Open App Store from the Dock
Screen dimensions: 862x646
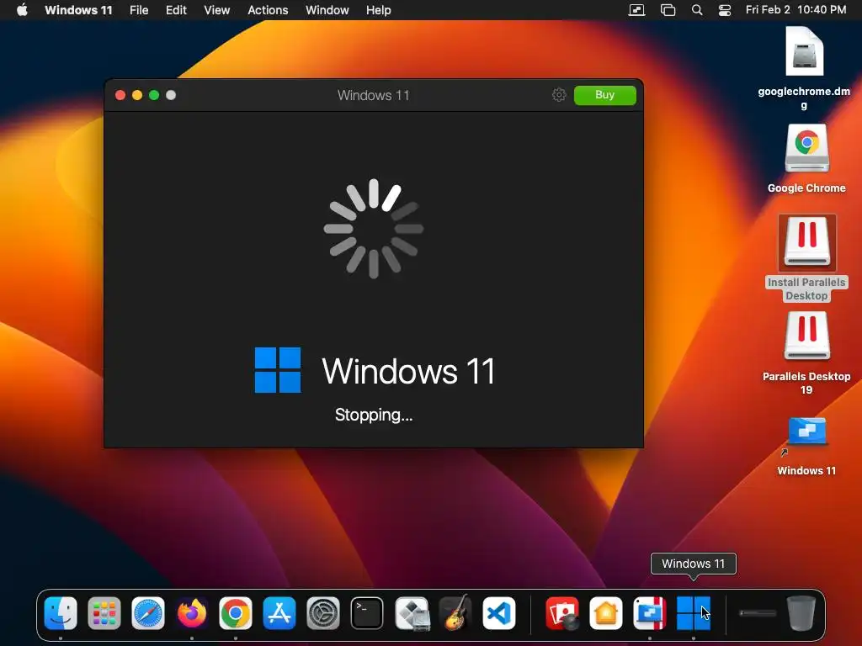click(x=279, y=613)
